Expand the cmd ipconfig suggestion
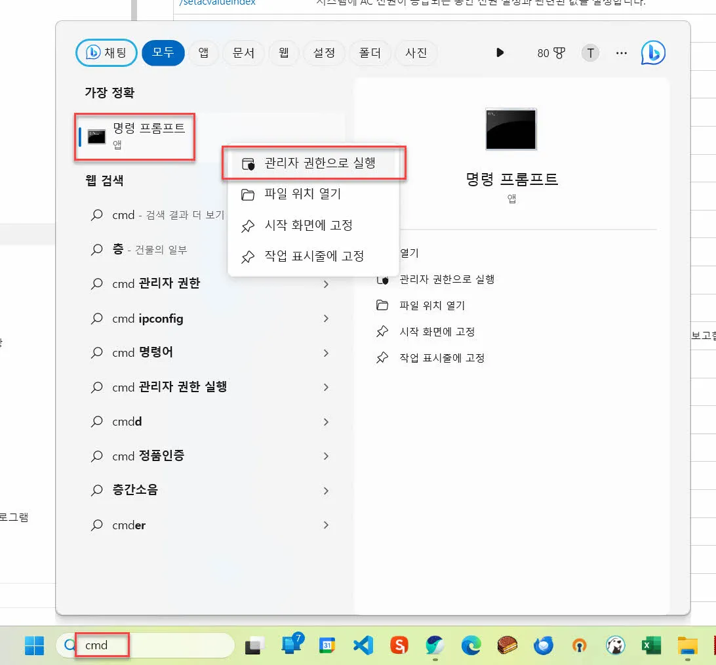Image resolution: width=716 pixels, height=665 pixels. (326, 318)
